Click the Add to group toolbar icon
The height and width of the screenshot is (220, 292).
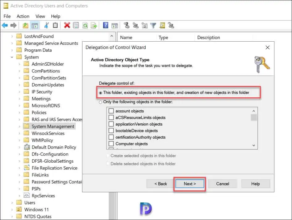point(171,25)
